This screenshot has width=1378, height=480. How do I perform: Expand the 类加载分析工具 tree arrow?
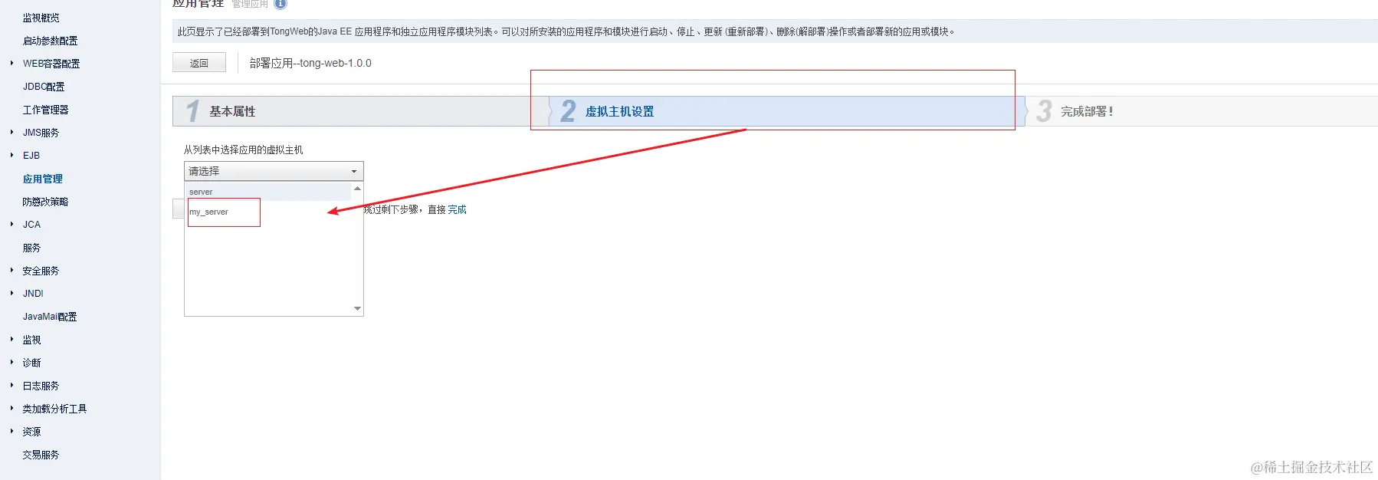pyautogui.click(x=11, y=408)
